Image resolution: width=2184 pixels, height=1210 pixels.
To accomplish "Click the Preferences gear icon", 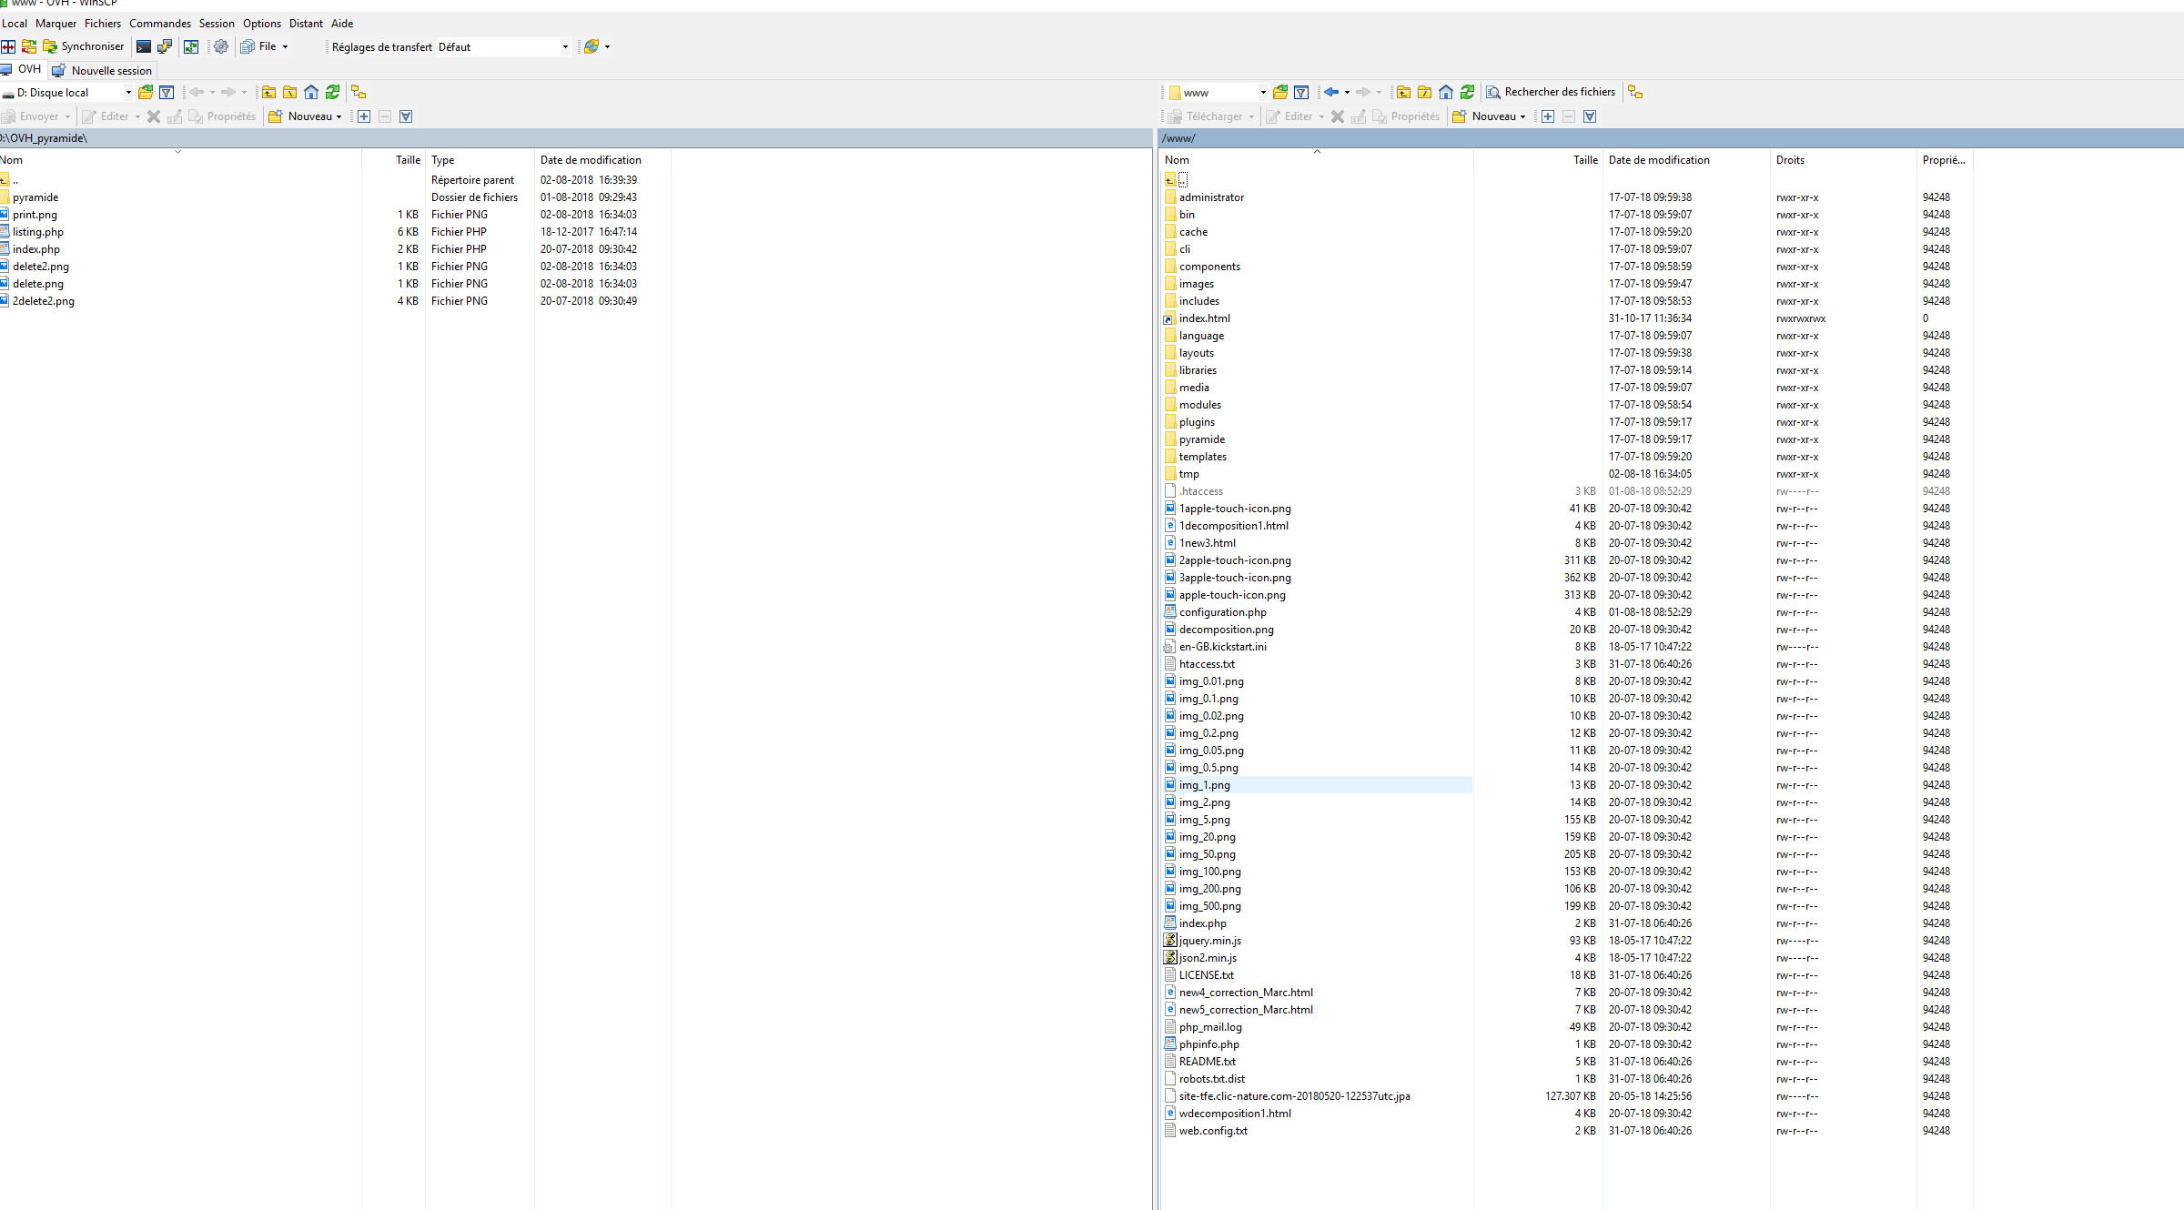I will [221, 46].
